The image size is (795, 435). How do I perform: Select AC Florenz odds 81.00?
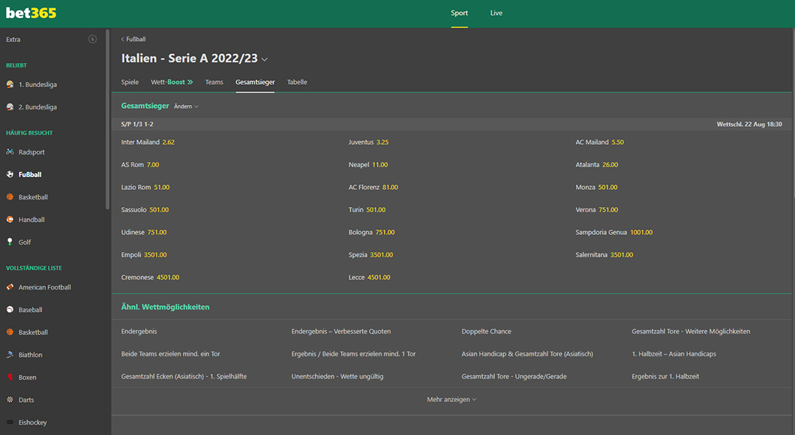tap(391, 187)
